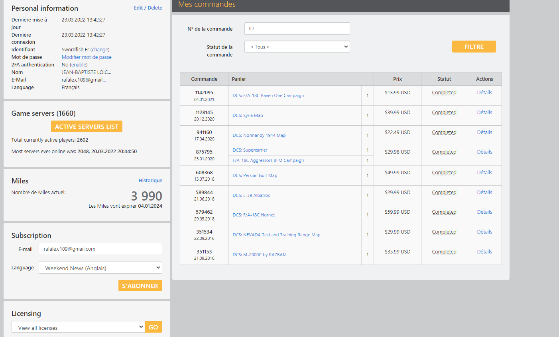Open DCS: Normandy 1944 Map link
Viewport: 559px width, 337px height.
tap(259, 135)
